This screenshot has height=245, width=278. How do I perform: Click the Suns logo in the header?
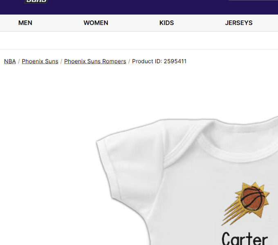click(36, 2)
